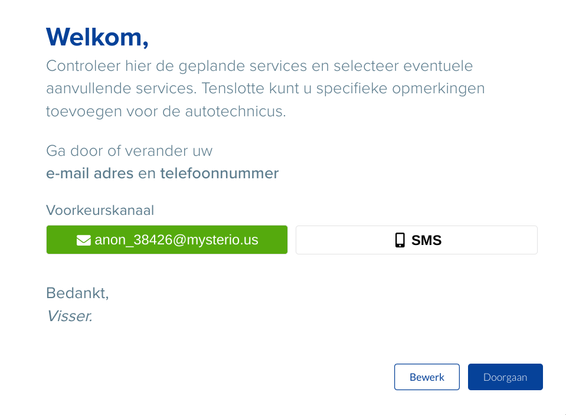
Task: Choose email anon_38426@mysterio.us as preferred channel
Action: tap(167, 240)
